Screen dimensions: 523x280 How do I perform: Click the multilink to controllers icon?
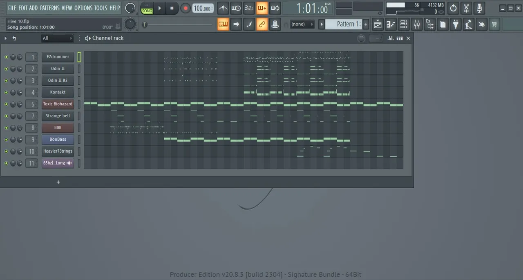[x=275, y=24]
